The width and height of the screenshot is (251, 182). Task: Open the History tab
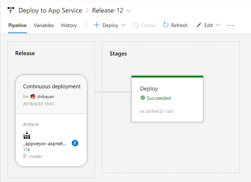(69, 25)
